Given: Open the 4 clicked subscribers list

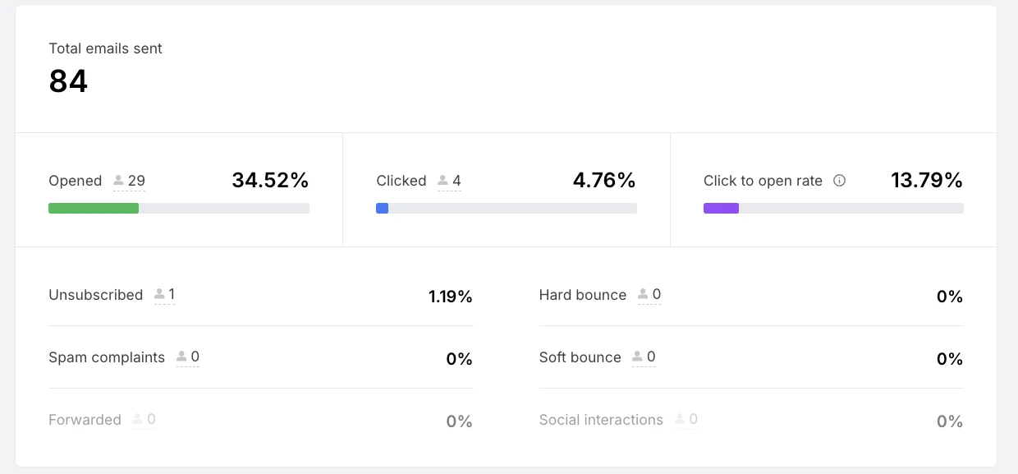Looking at the screenshot, I should [x=456, y=181].
